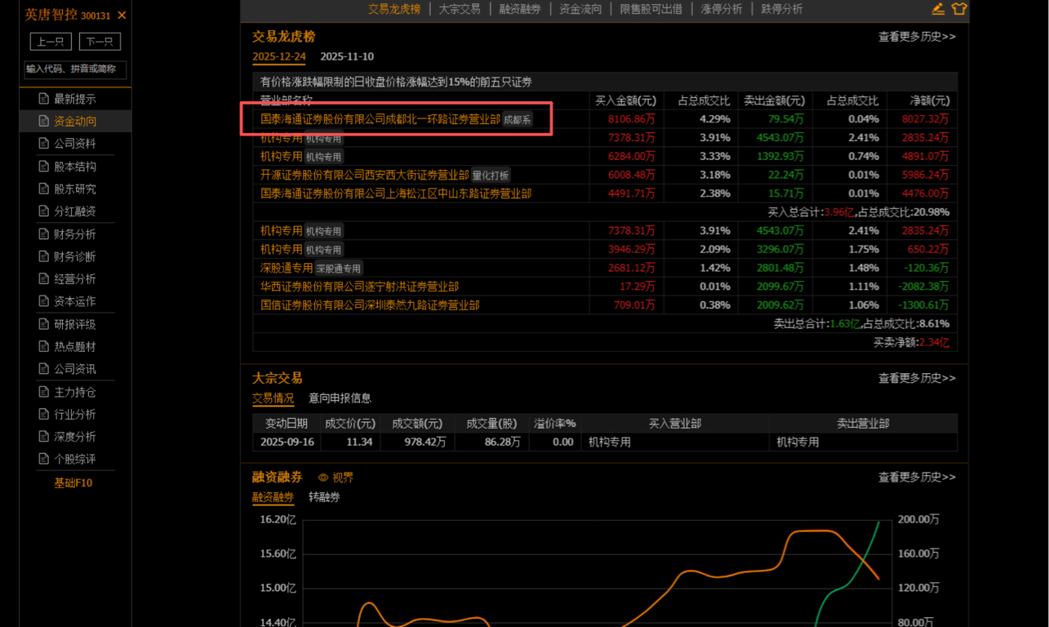Switch to 跌停分析 top tab
Viewport: 1049px width, 627px height.
782,9
